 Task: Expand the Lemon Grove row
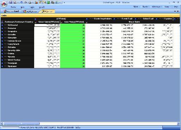click(2, 41)
